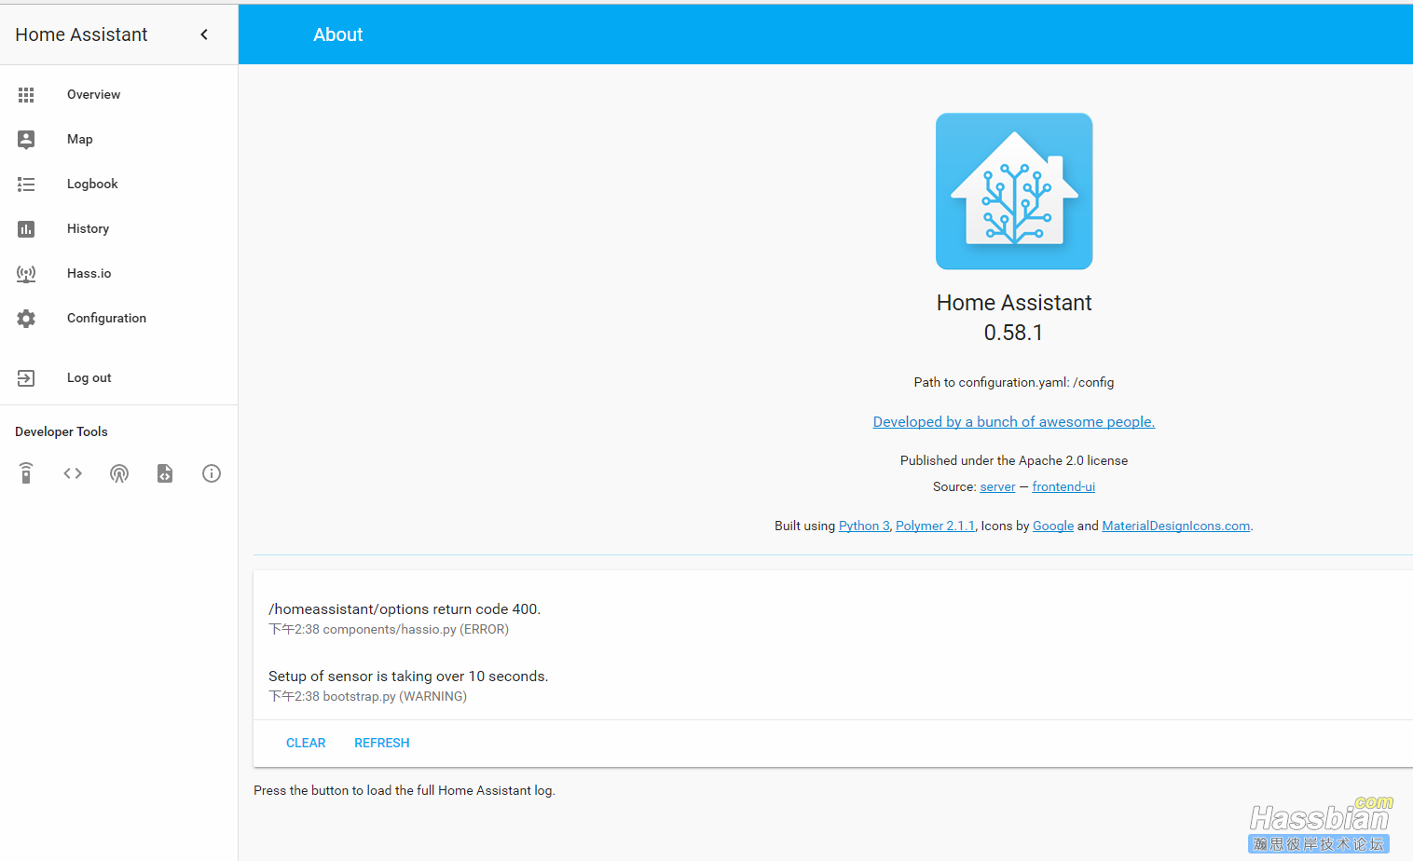This screenshot has width=1413, height=861.
Task: Click the 'Path to configuration.yaml: /config' text
Action: coord(1014,383)
